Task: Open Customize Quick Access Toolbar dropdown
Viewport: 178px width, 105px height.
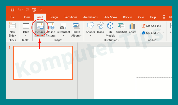Action: click(41, 10)
